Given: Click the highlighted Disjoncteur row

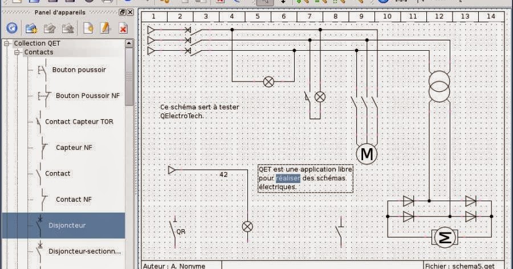Looking at the screenshot, I should point(63,225).
